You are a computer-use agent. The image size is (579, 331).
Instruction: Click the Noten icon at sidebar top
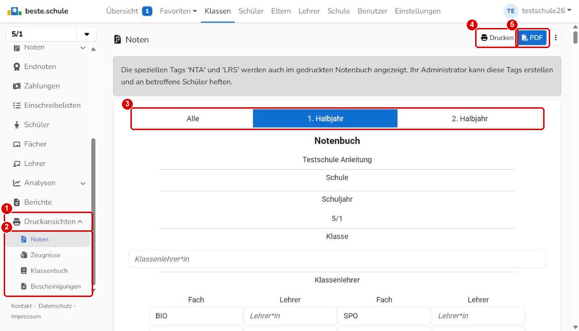tap(17, 48)
